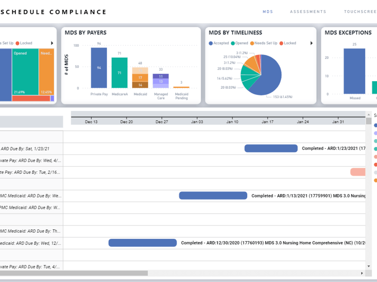Image resolution: width=377 pixels, height=282 pixels.
Task: Expand the MDS BY TIMELINESS legend arrow
Action: pyautogui.click(x=311, y=43)
